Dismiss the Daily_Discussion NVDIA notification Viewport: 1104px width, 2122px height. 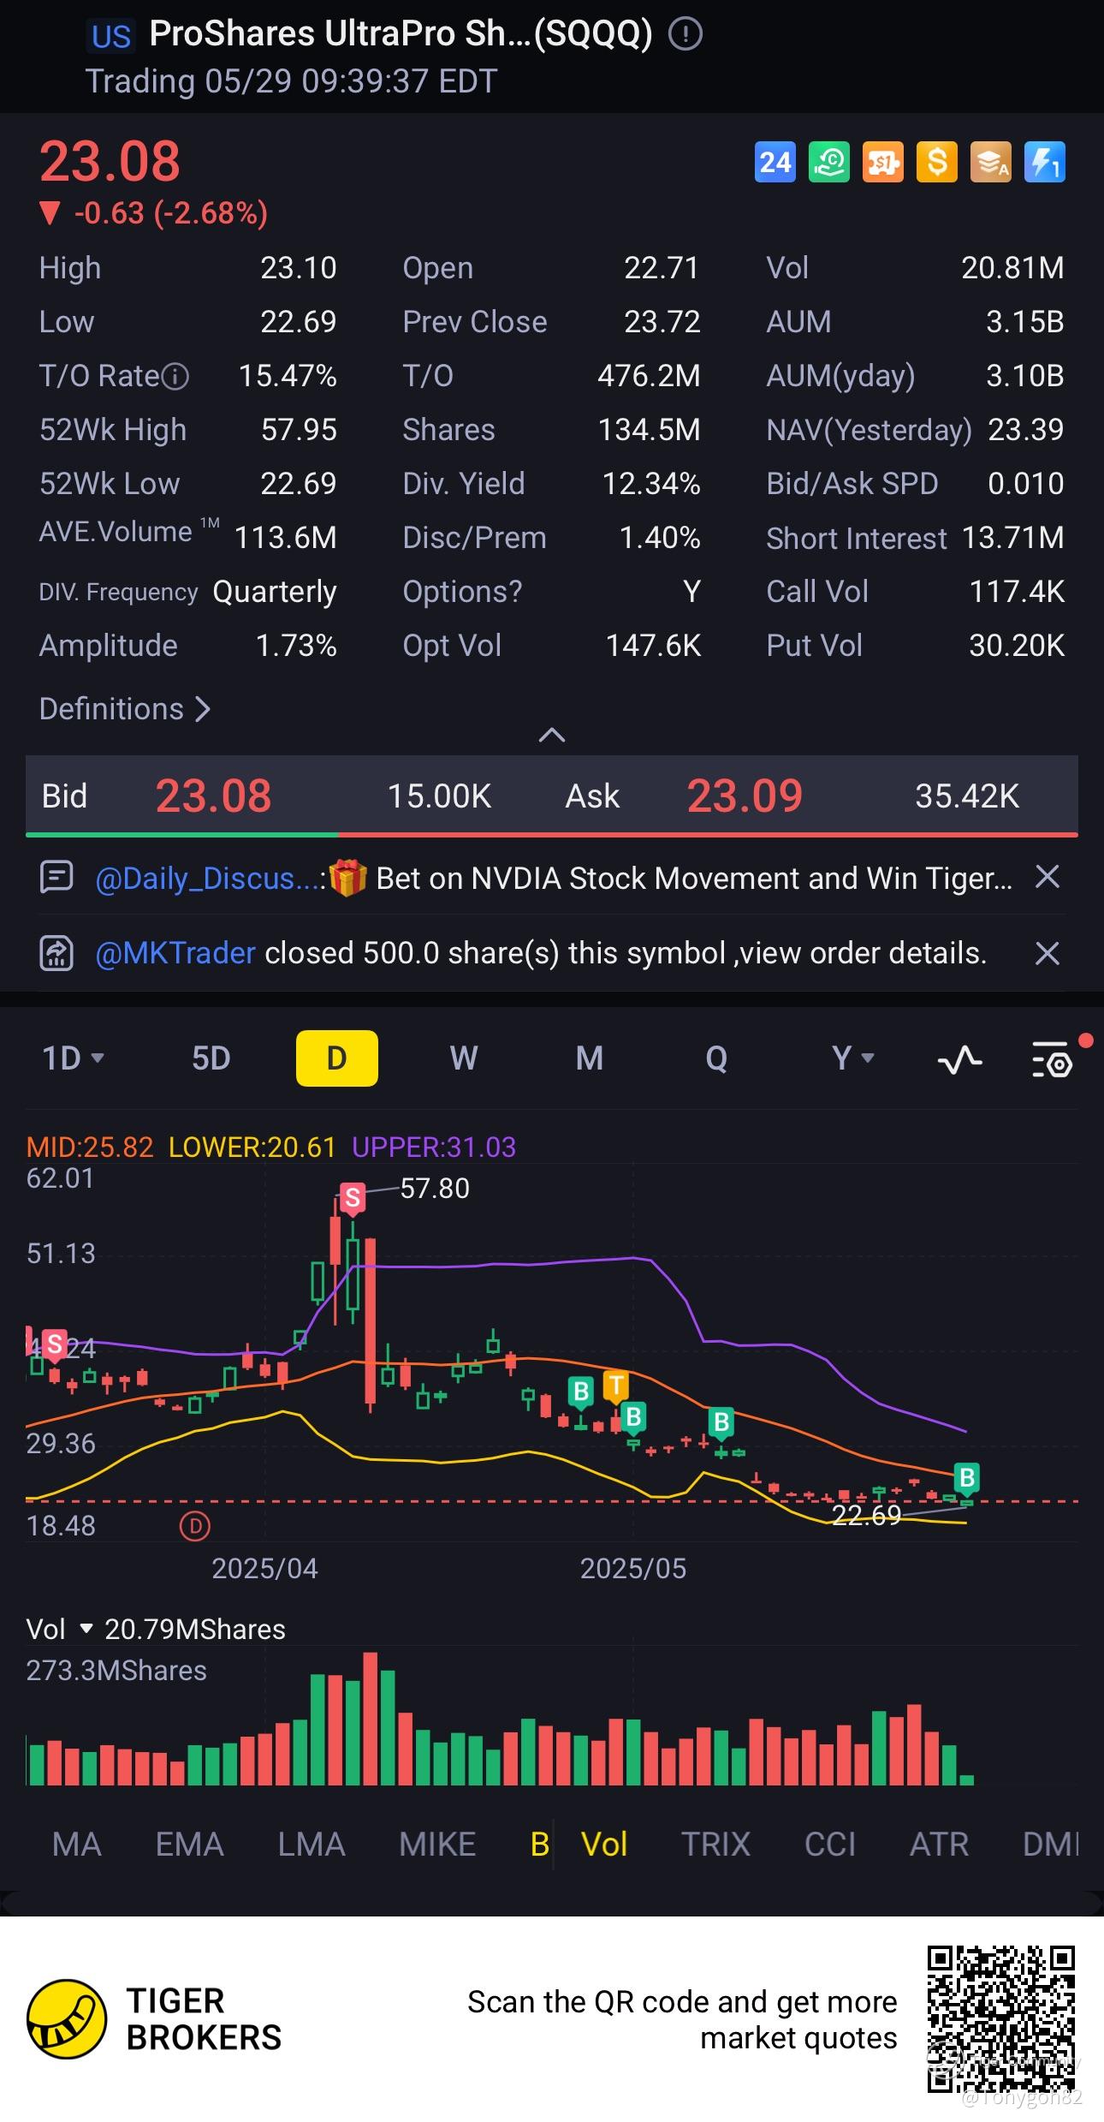1048,878
